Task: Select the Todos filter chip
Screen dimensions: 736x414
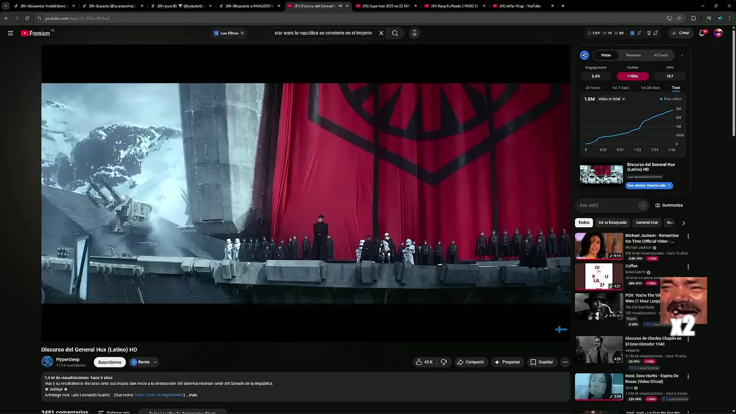Action: click(x=584, y=223)
